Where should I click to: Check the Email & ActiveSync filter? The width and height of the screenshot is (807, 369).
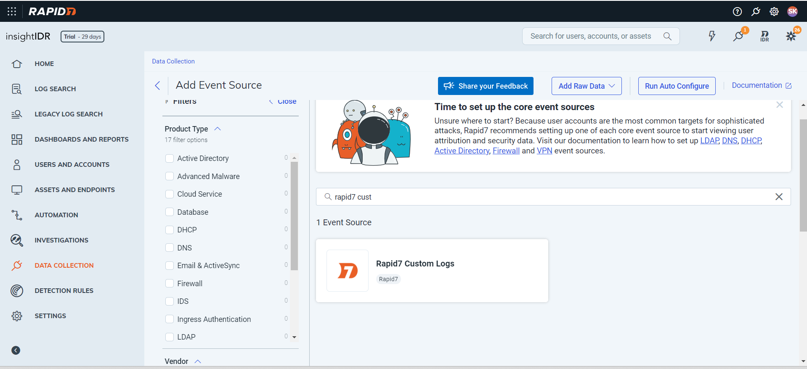coord(170,266)
